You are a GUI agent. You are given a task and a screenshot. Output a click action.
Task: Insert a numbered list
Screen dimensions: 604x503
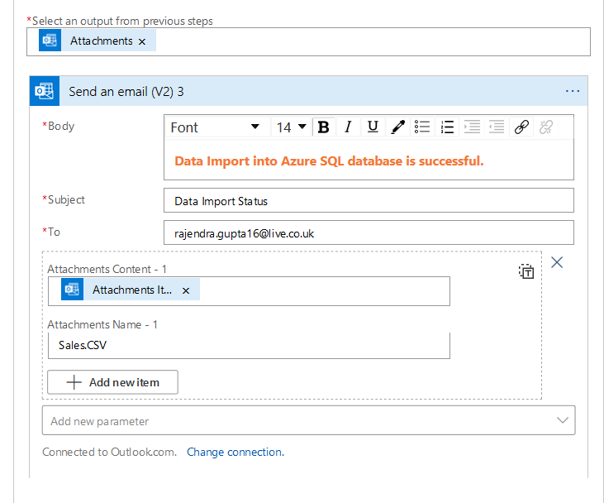click(447, 127)
